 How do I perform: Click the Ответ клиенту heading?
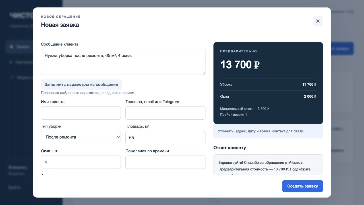pyautogui.click(x=229, y=148)
